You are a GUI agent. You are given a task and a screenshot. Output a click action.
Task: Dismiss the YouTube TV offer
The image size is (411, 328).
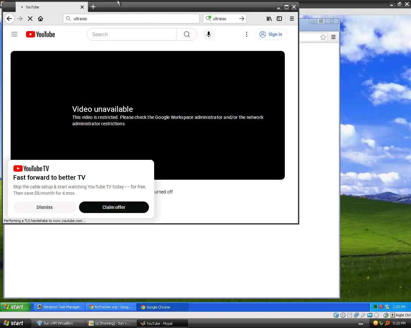click(x=45, y=207)
